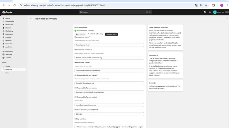Click the EU Responsible Person contact field
Screen dimensions: 229x128
click(x=109, y=105)
